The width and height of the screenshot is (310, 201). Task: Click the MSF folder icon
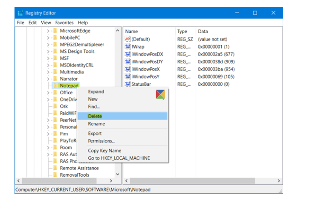coord(55,58)
